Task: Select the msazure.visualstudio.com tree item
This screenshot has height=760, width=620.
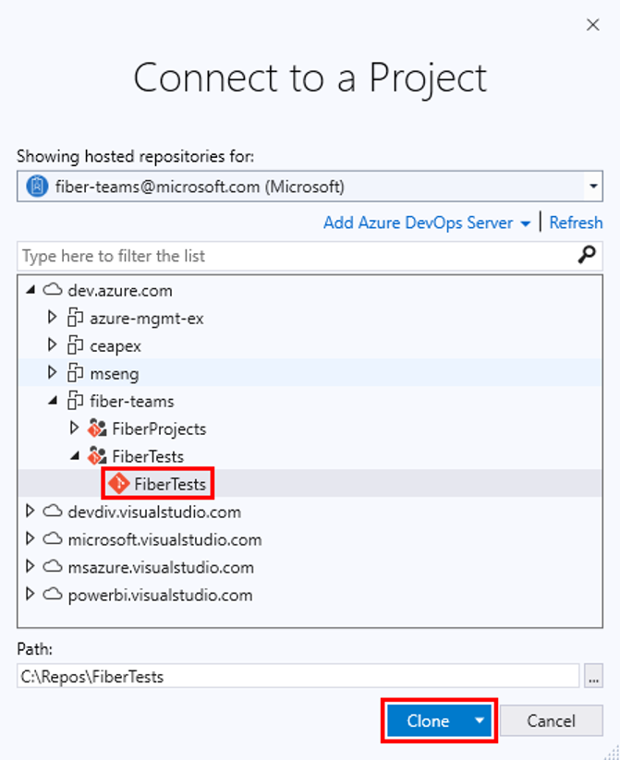Action: (161, 567)
